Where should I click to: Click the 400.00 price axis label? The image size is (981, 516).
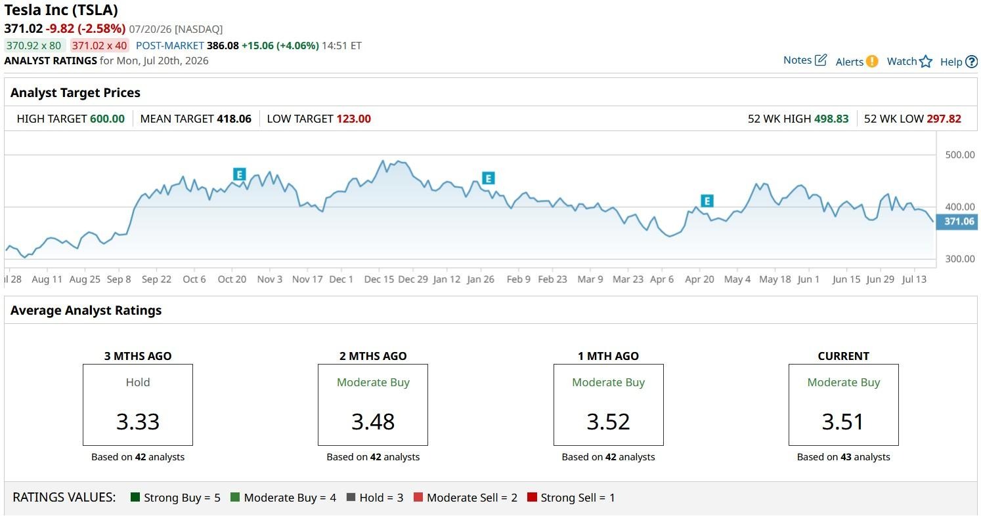960,207
